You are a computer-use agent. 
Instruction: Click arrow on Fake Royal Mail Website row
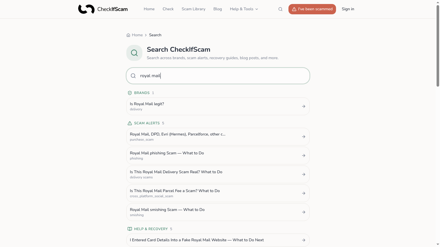[x=304, y=240]
